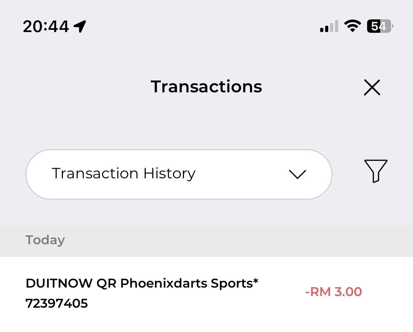Tap the Today section header
The height and width of the screenshot is (332, 413).
click(x=45, y=240)
